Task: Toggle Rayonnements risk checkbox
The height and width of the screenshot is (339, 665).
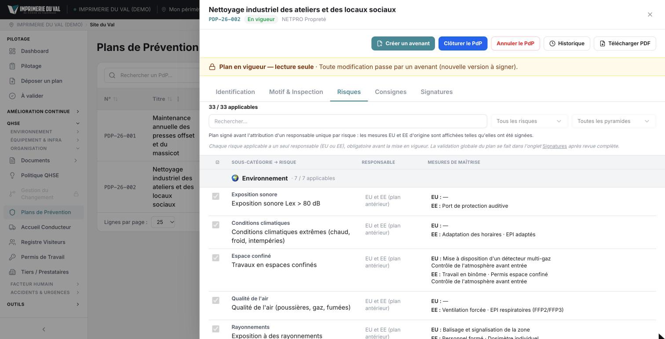Action: click(216, 329)
